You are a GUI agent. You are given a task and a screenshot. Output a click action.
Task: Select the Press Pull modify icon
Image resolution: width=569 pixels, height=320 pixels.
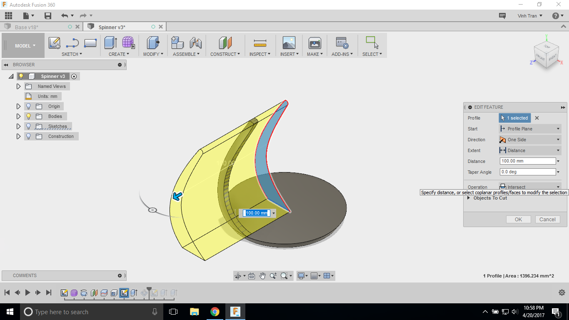pos(153,43)
